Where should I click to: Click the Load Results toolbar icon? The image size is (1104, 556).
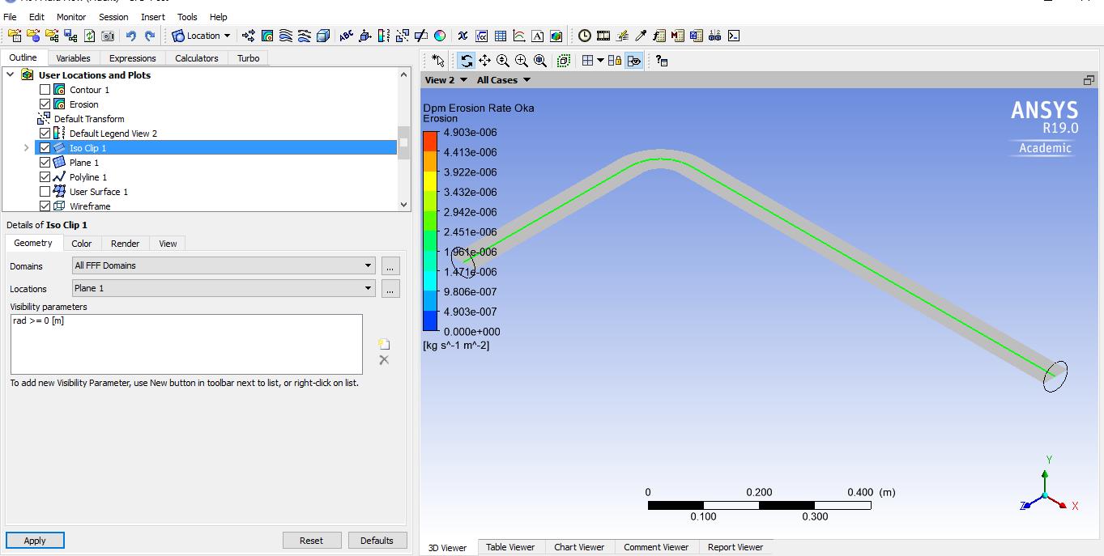(14, 36)
